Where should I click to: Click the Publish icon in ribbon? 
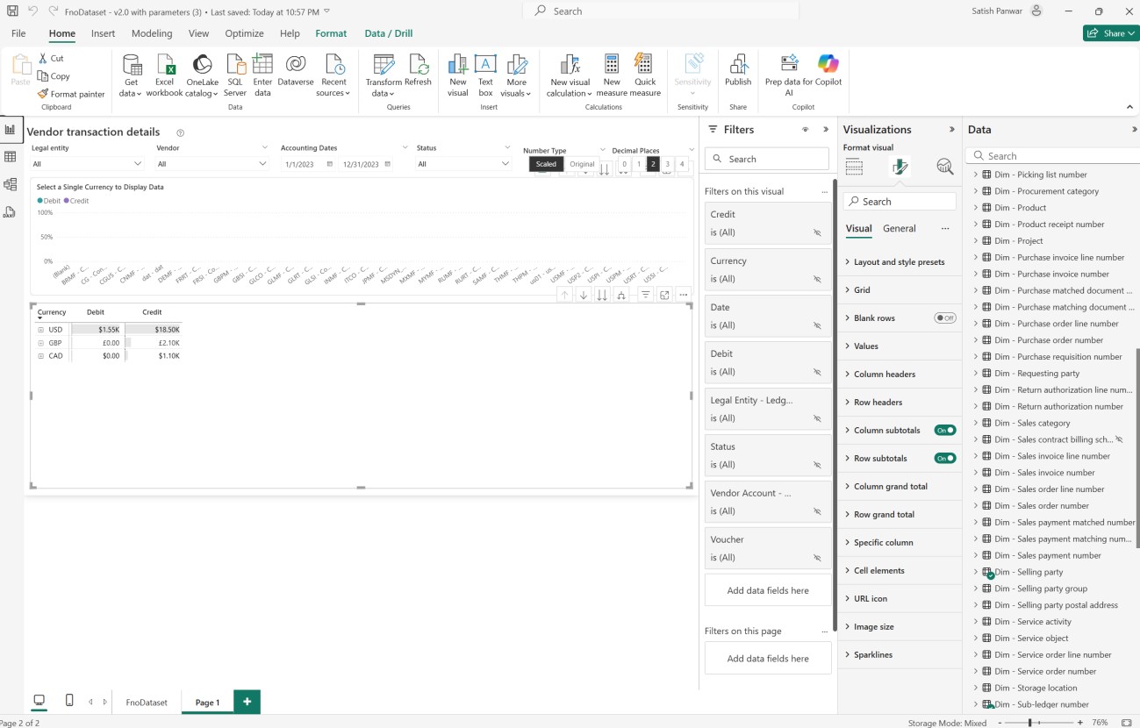pyautogui.click(x=737, y=65)
